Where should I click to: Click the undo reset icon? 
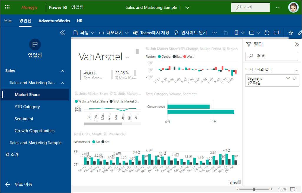[x=225, y=33]
